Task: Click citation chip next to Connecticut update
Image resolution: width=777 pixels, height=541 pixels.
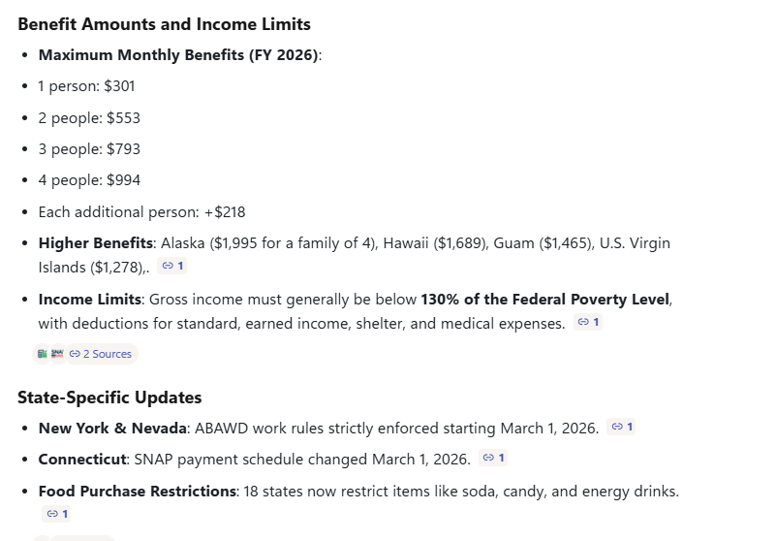Action: 493,458
